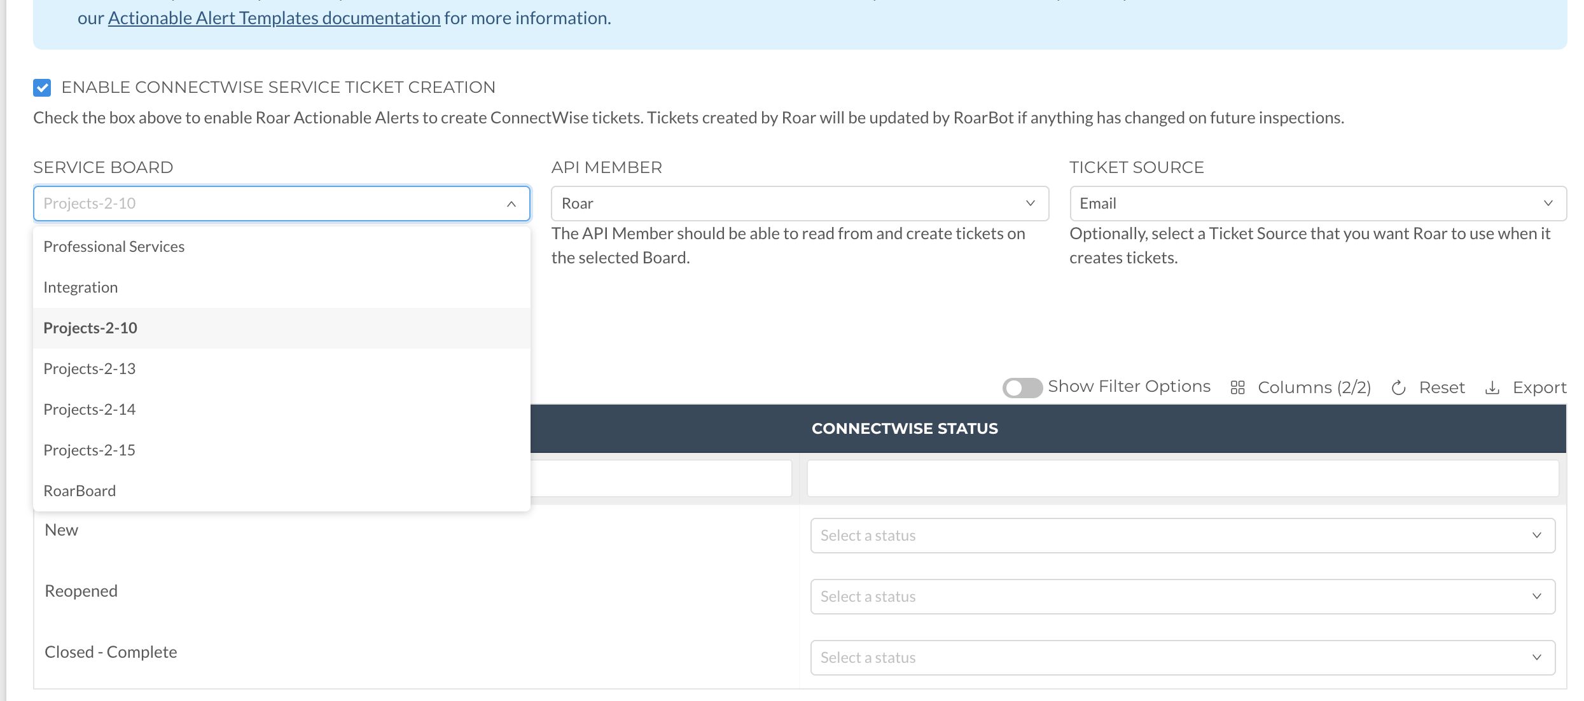Click the Columns grid icon

pos(1237,387)
